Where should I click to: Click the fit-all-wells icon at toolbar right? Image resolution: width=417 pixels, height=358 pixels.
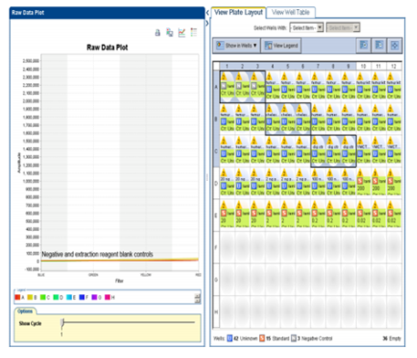[x=394, y=46]
